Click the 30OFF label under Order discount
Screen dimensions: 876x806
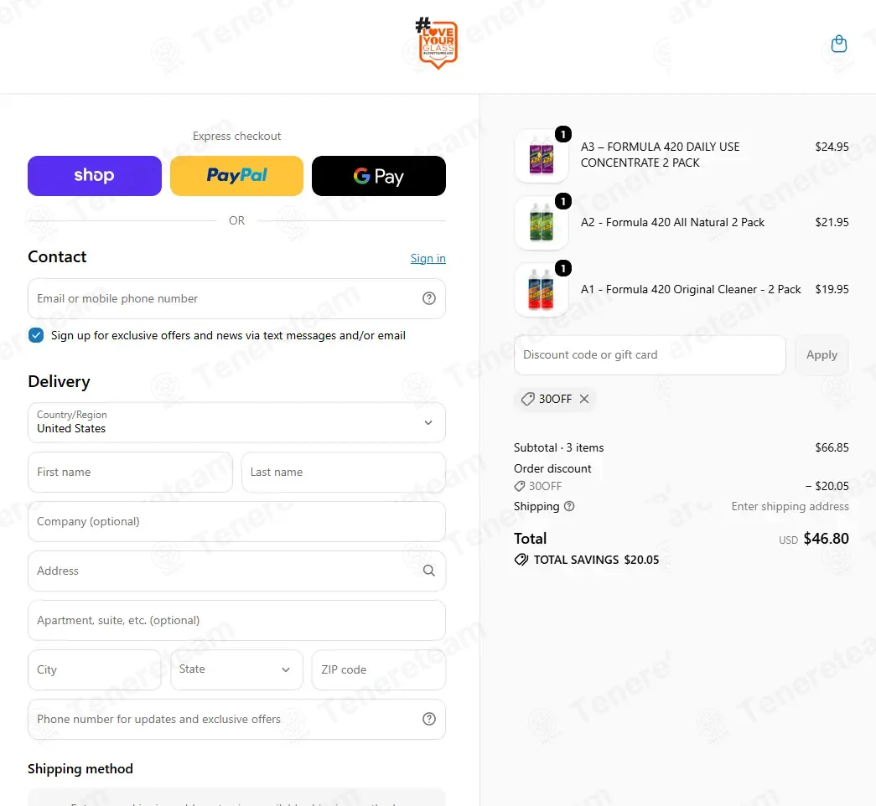[x=545, y=486]
